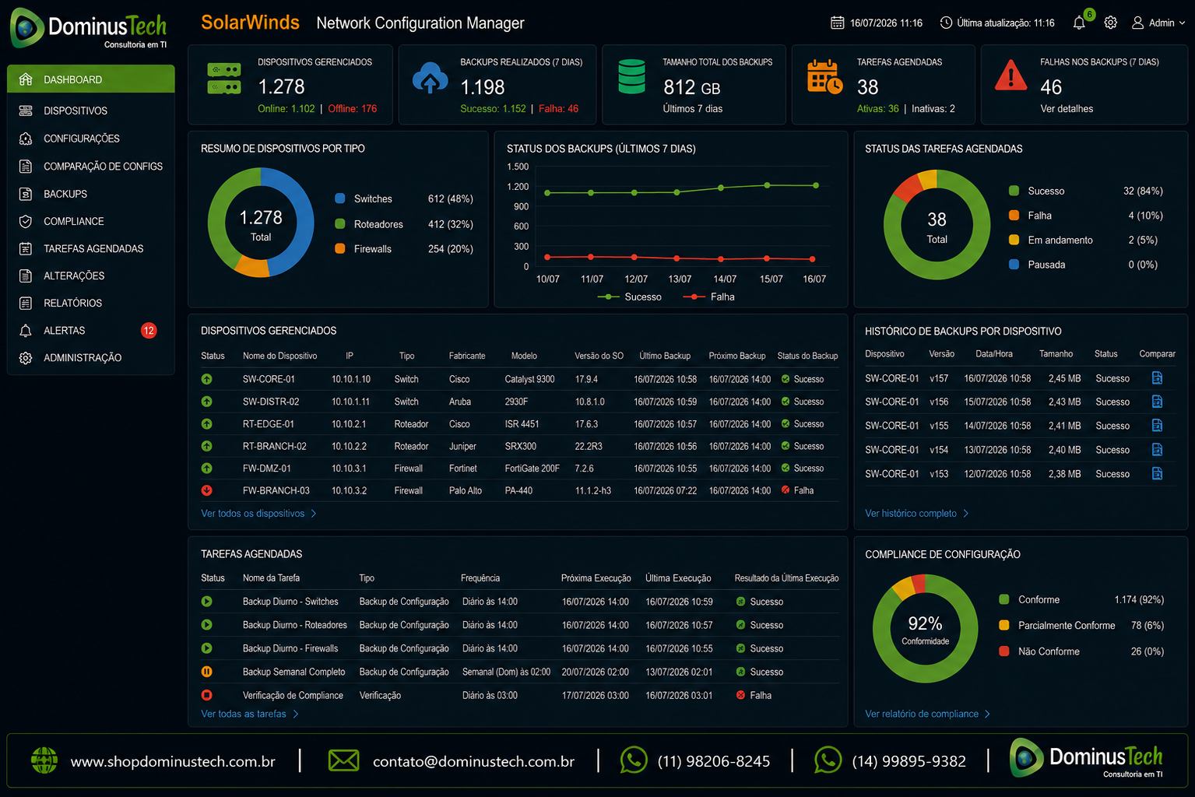Screen dimensions: 1195x797
Task: Go to Dashboard in sidebar
Action: 91,79
